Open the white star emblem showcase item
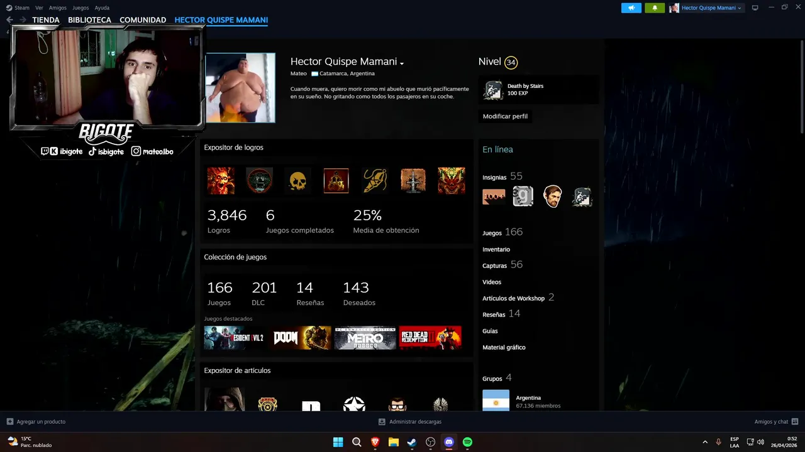The width and height of the screenshot is (805, 452). [x=354, y=403]
